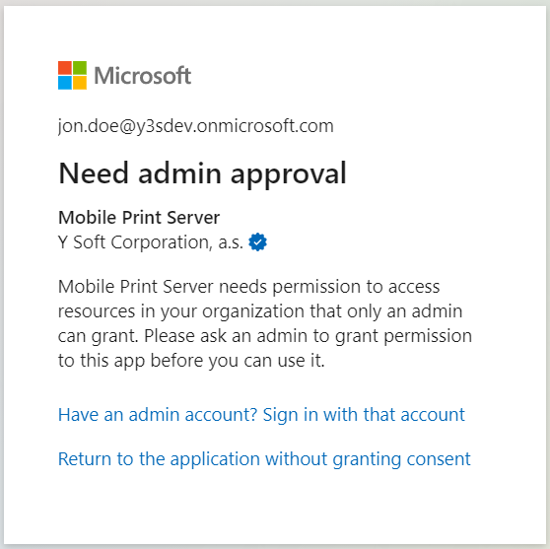This screenshot has width=550, height=549.
Task: Click the bold Mobile Print Server app name
Action: 139,218
